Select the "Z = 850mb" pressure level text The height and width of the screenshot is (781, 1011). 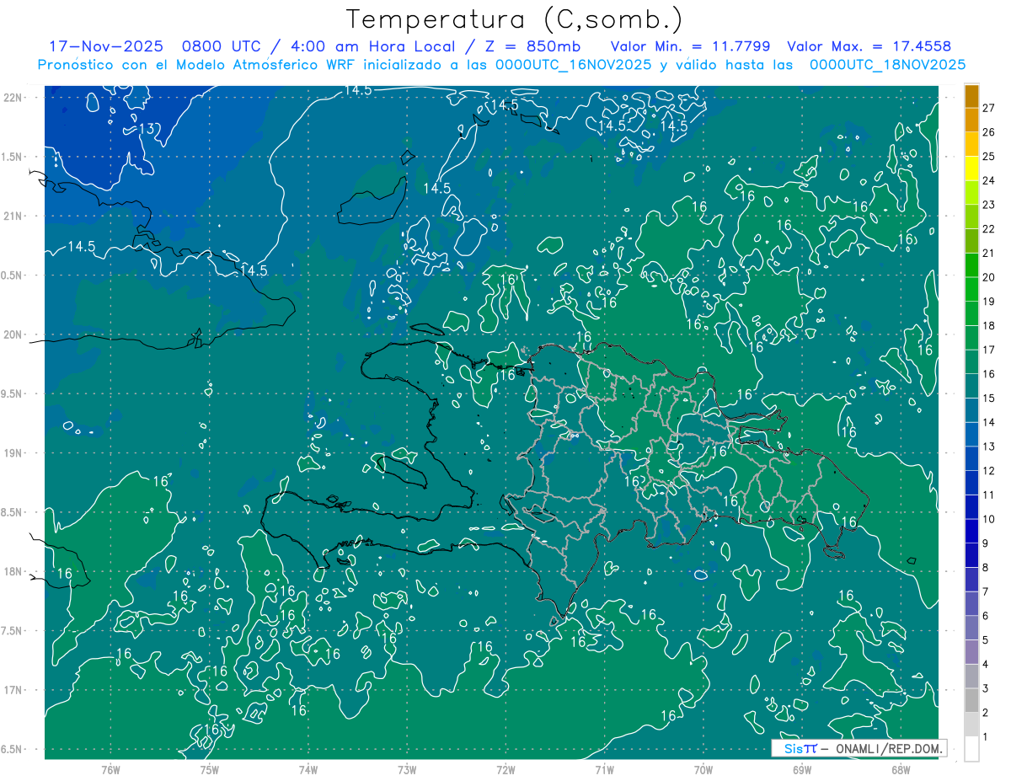[x=531, y=46]
